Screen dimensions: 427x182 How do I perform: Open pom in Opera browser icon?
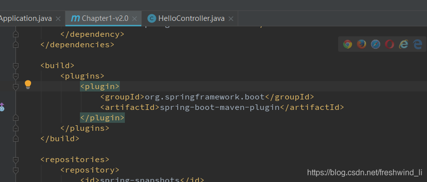[x=390, y=44]
